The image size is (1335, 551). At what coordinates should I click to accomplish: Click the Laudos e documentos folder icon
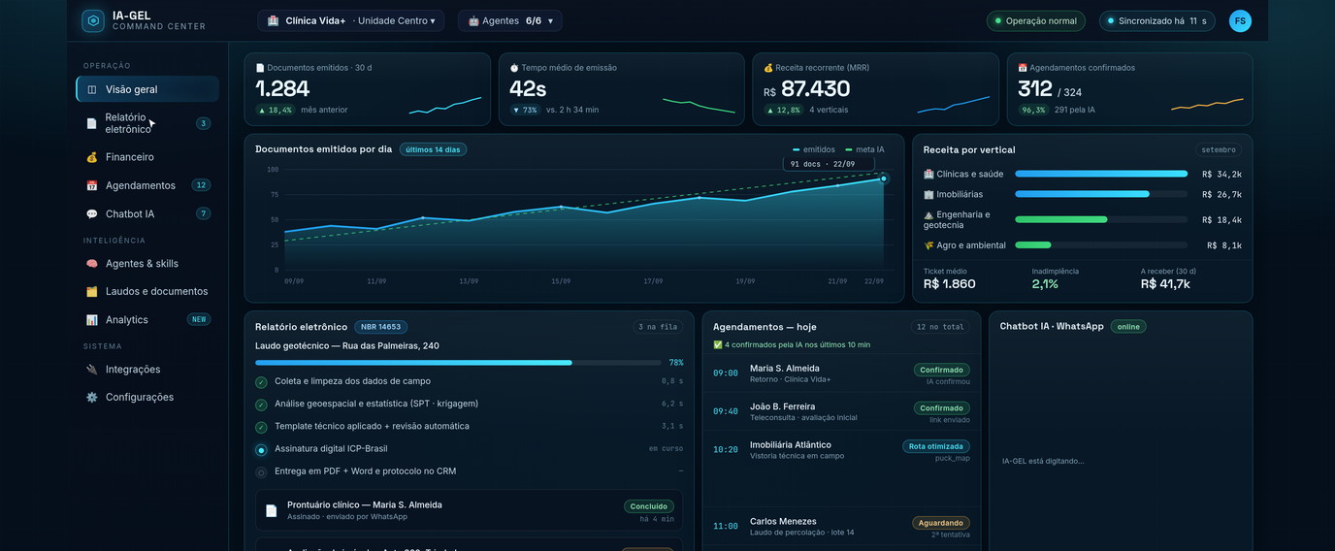point(92,292)
